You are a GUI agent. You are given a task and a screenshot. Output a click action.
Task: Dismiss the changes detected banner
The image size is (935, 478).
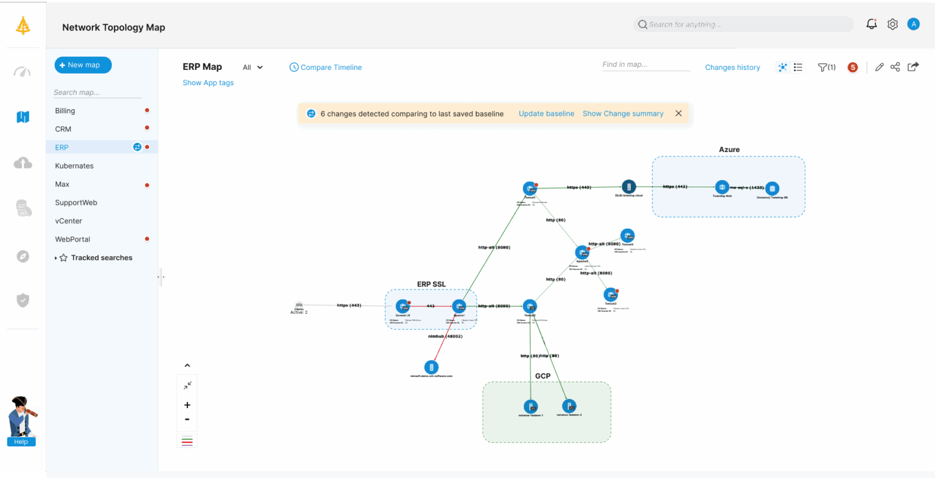tap(679, 114)
